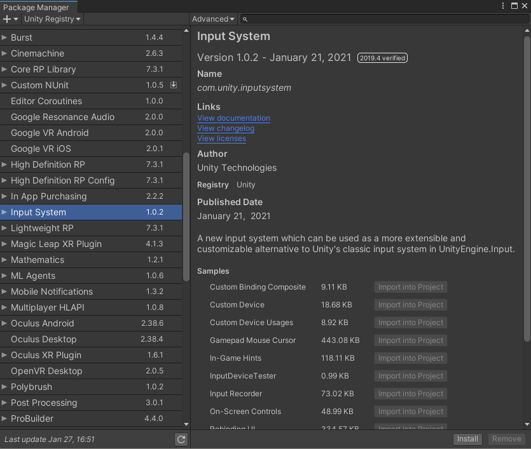Click the refresh package list icon

[x=181, y=439]
